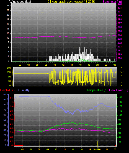The width and height of the screenshot is (129, 153).
Task: Click barometer axis value "29.5"
Action: pos(120,31)
